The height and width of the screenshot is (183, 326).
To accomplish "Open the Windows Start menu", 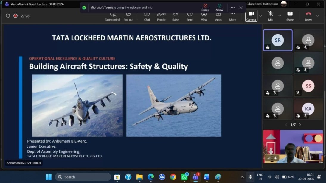I will point(49,177).
